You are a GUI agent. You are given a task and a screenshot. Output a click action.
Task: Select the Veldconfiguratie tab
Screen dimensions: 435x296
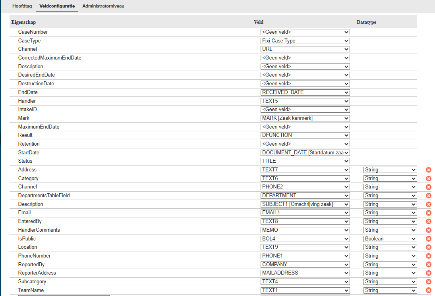tap(57, 6)
